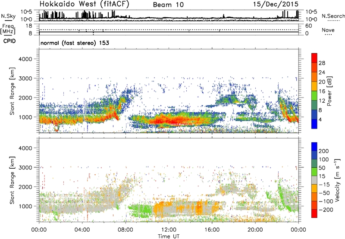345x239 pixels.
Task: Click the "Nave" legend label
Action: pyautogui.click(x=328, y=30)
